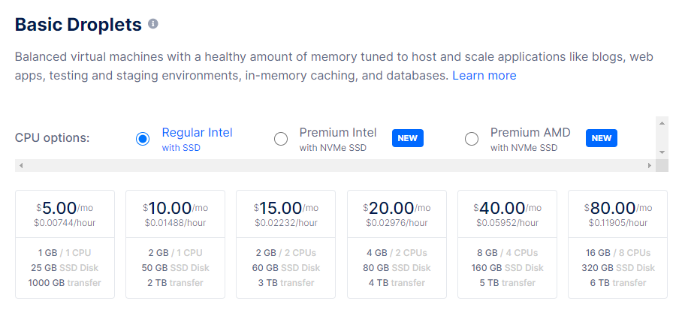Click the Regular Intel with SSD label
Viewport: 682px width, 319px height.
pos(197,139)
